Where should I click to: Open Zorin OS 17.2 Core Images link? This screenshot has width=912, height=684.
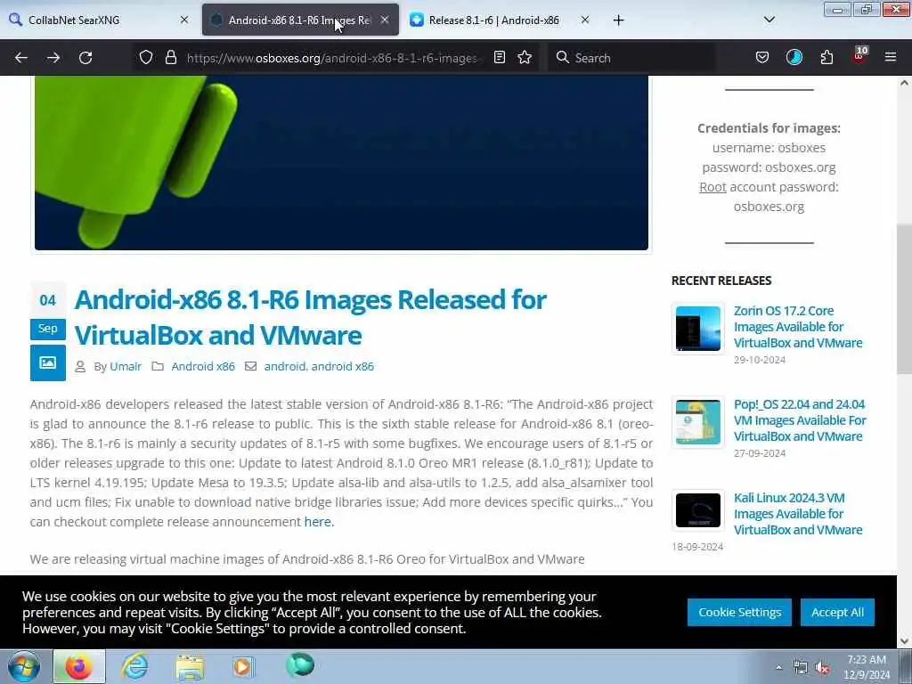(798, 327)
